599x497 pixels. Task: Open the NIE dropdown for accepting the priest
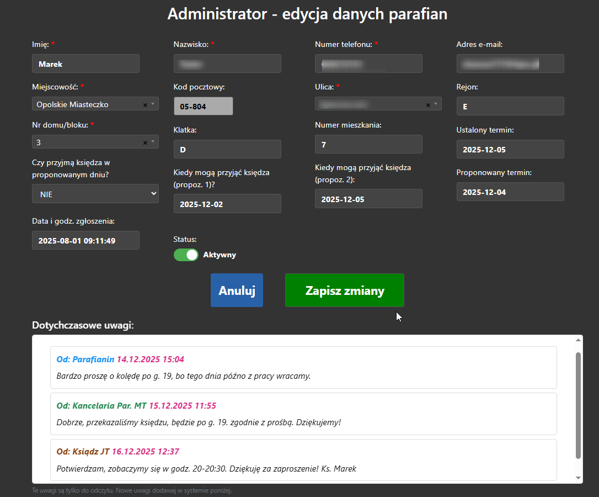pyautogui.click(x=95, y=194)
